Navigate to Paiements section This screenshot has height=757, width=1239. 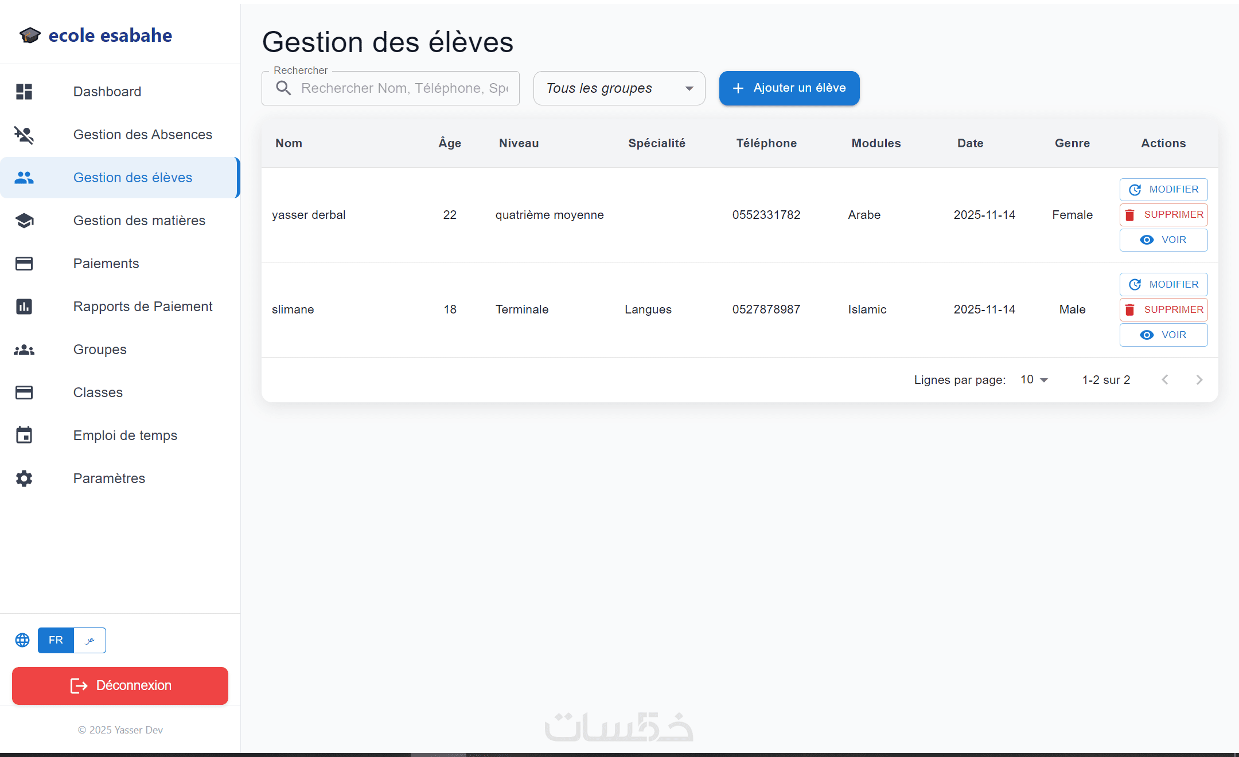pyautogui.click(x=106, y=264)
